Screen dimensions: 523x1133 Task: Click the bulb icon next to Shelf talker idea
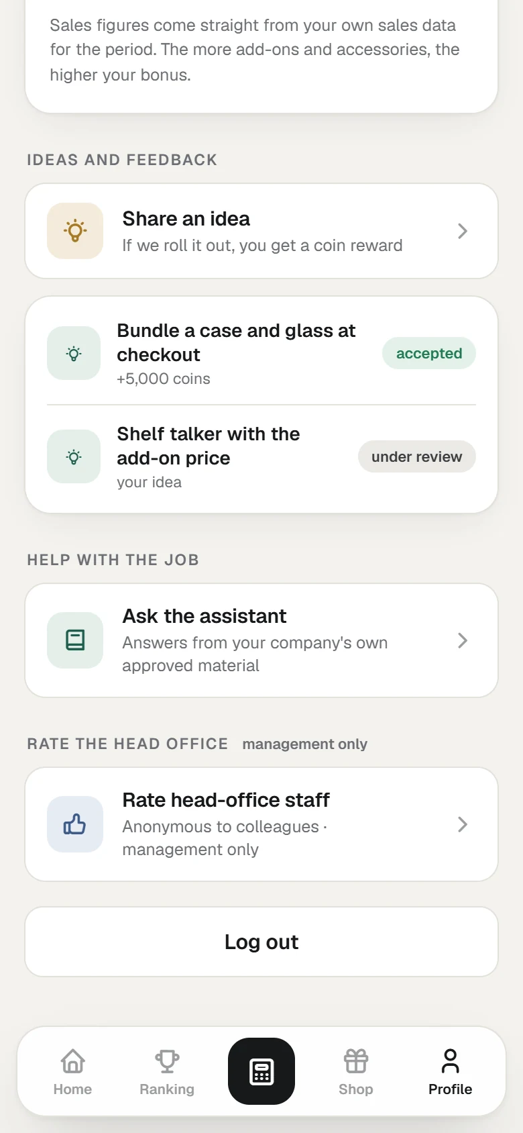[x=74, y=456]
